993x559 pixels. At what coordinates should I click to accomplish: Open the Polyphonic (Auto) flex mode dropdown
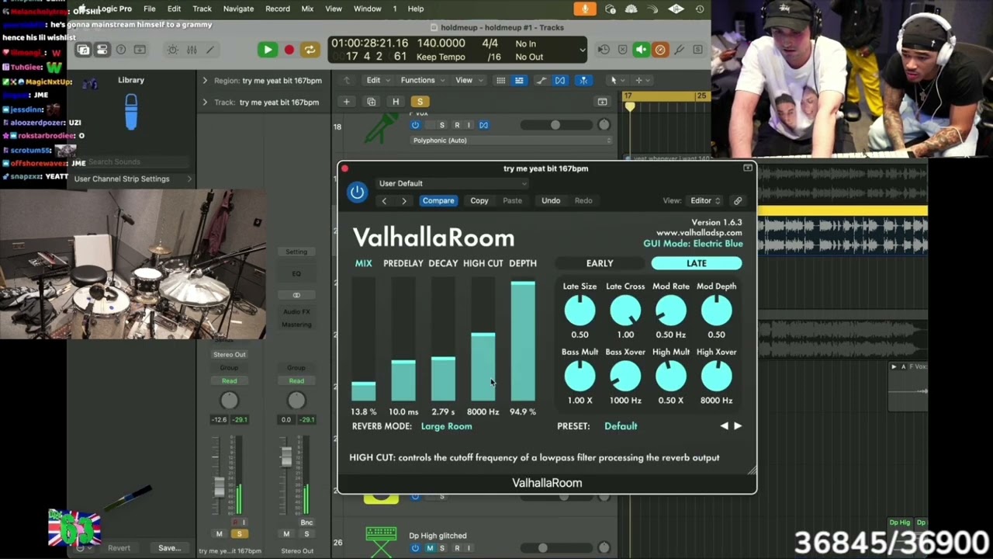coord(510,141)
